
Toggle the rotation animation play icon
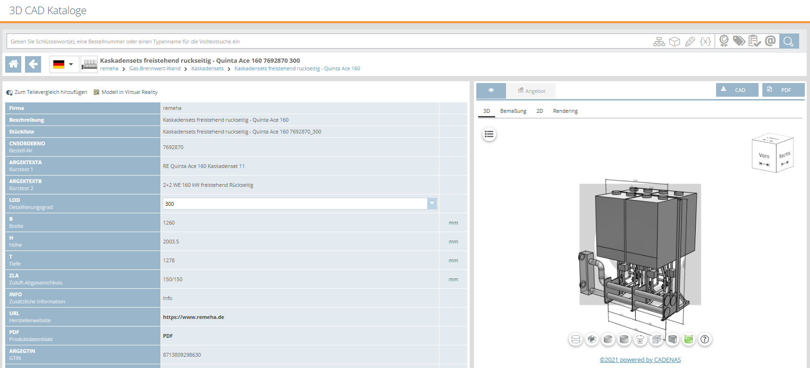tap(640, 339)
